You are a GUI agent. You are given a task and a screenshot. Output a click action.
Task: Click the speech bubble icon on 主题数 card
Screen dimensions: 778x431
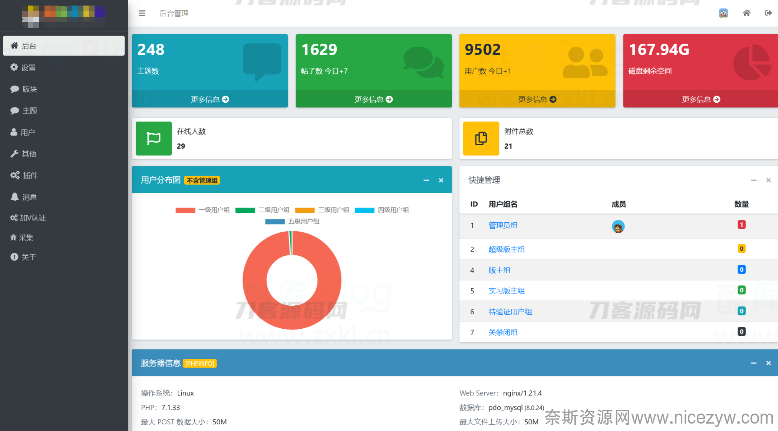262,62
